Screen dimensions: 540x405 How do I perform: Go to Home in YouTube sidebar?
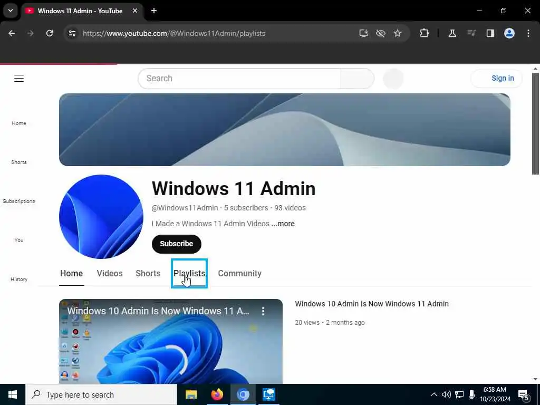[19, 123]
